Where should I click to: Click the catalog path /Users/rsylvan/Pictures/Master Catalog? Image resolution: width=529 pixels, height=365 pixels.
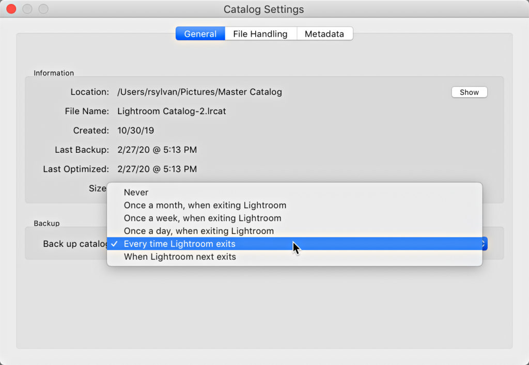[x=200, y=92]
